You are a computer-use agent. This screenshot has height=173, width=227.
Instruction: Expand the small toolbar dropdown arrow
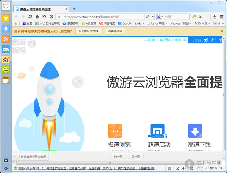tap(207, 17)
